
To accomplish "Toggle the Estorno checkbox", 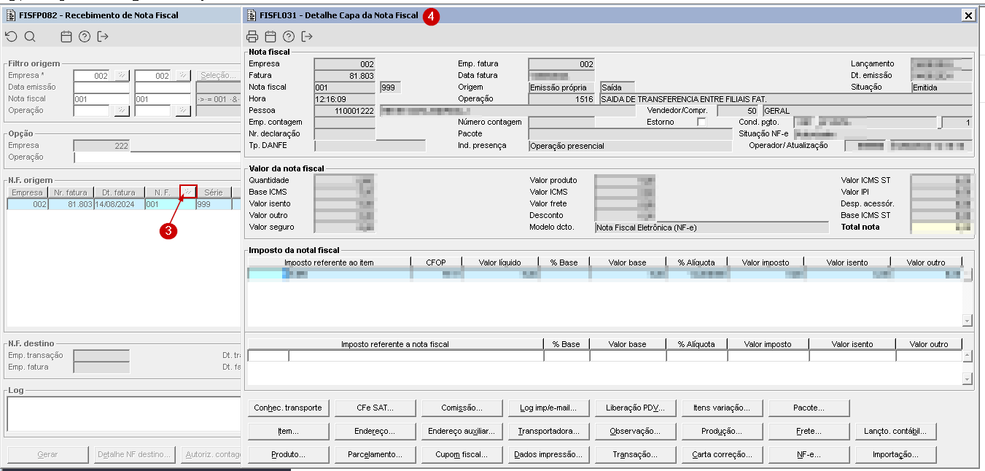I will tap(701, 122).
